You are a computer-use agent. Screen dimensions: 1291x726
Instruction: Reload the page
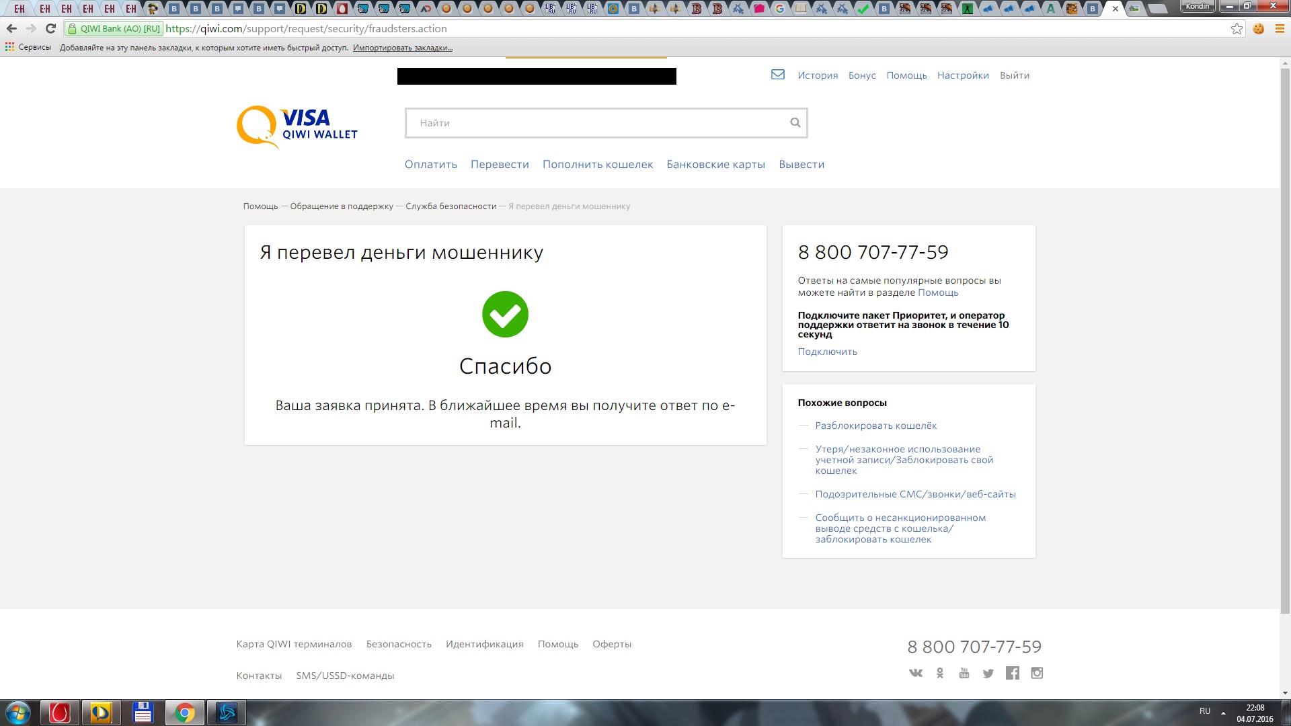pos(50,29)
